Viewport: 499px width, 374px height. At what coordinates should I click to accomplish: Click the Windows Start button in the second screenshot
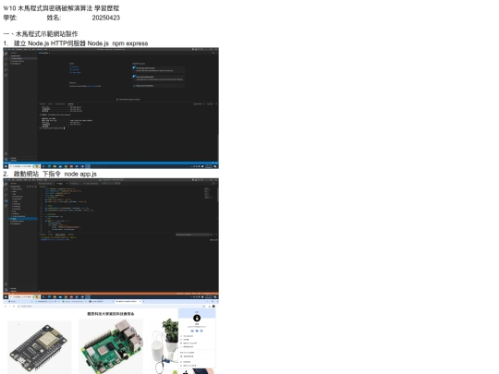tap(6, 296)
